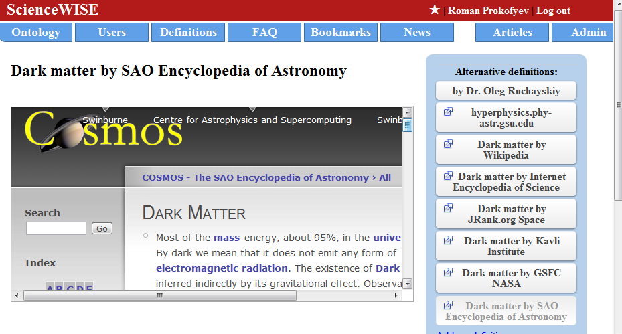Click the Alternative definitions heading
Image resolution: width=622 pixels, height=334 pixels.
coord(506,72)
